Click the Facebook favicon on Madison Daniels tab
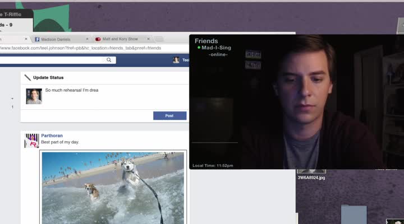The image size is (404, 224). point(37,39)
